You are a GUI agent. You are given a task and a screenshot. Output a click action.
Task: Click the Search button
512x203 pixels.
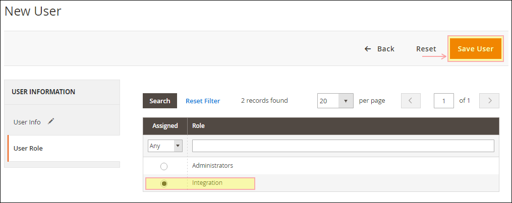160,101
